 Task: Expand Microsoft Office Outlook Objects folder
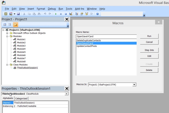click(7, 33)
